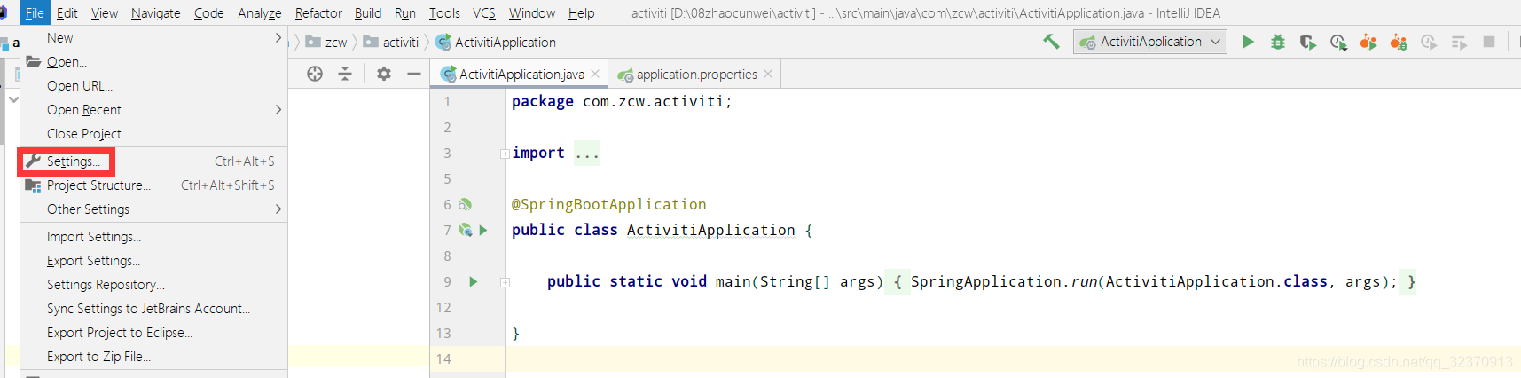This screenshot has height=378, width=1521.
Task: Choose Sync Settings to JetBrains Account...
Action: point(154,309)
